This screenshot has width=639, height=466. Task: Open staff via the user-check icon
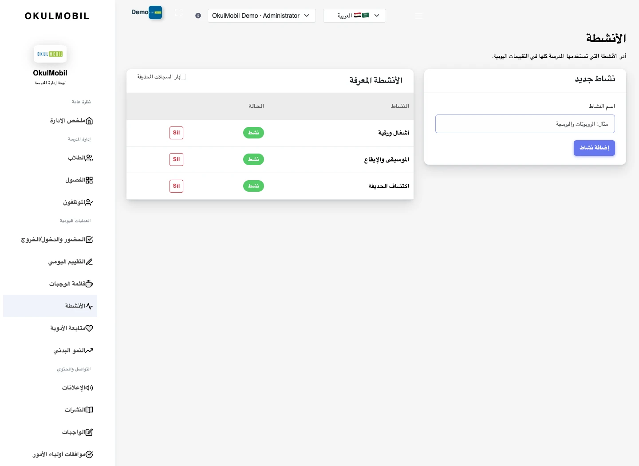tap(89, 202)
